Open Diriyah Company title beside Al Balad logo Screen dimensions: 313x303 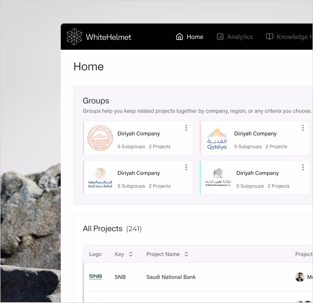257,173
